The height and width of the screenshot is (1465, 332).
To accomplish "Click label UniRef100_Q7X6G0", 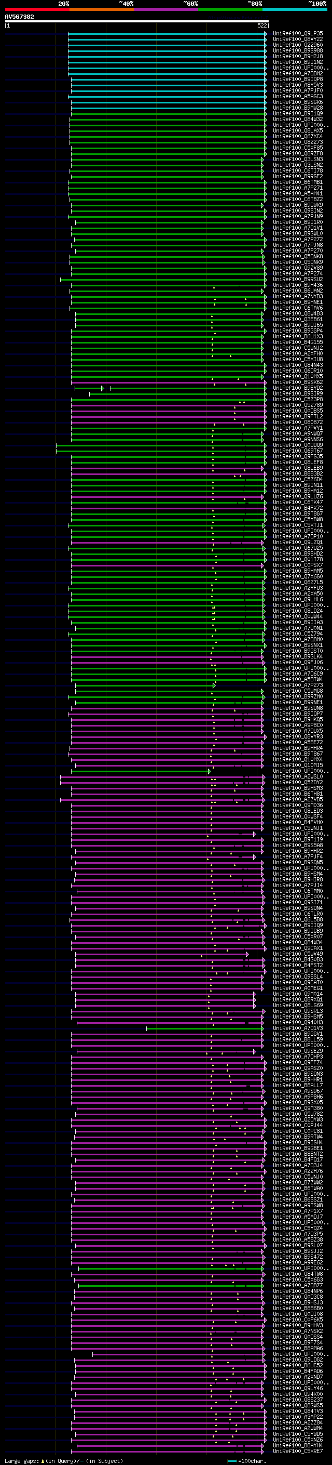I will (298, 577).
